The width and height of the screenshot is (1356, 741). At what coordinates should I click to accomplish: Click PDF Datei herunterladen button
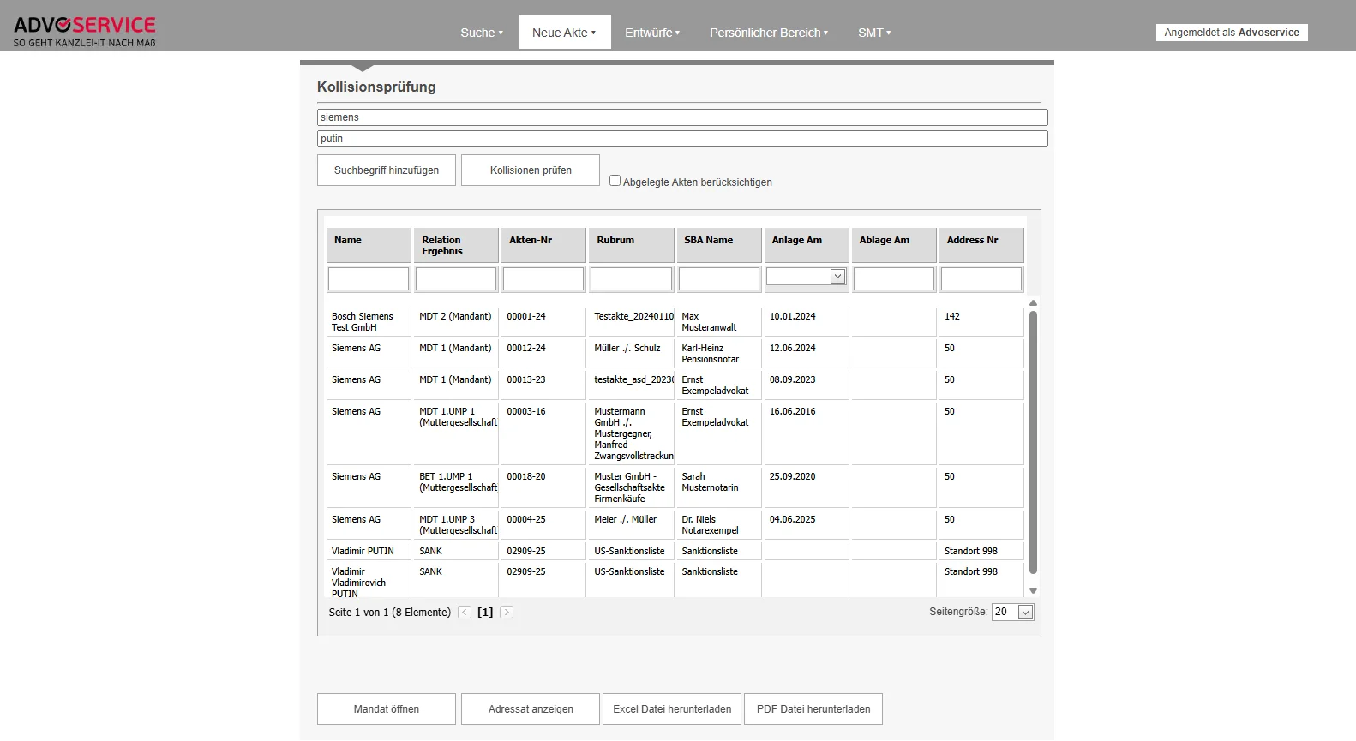[813, 709]
